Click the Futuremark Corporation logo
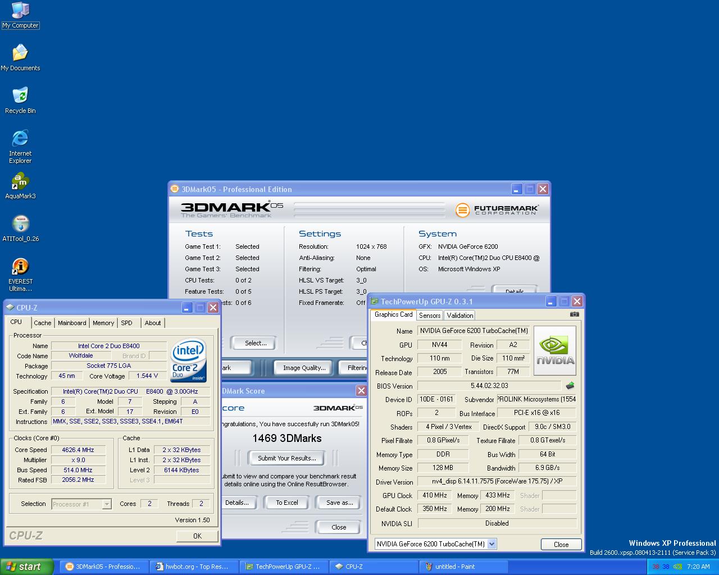The width and height of the screenshot is (719, 575). (x=497, y=210)
